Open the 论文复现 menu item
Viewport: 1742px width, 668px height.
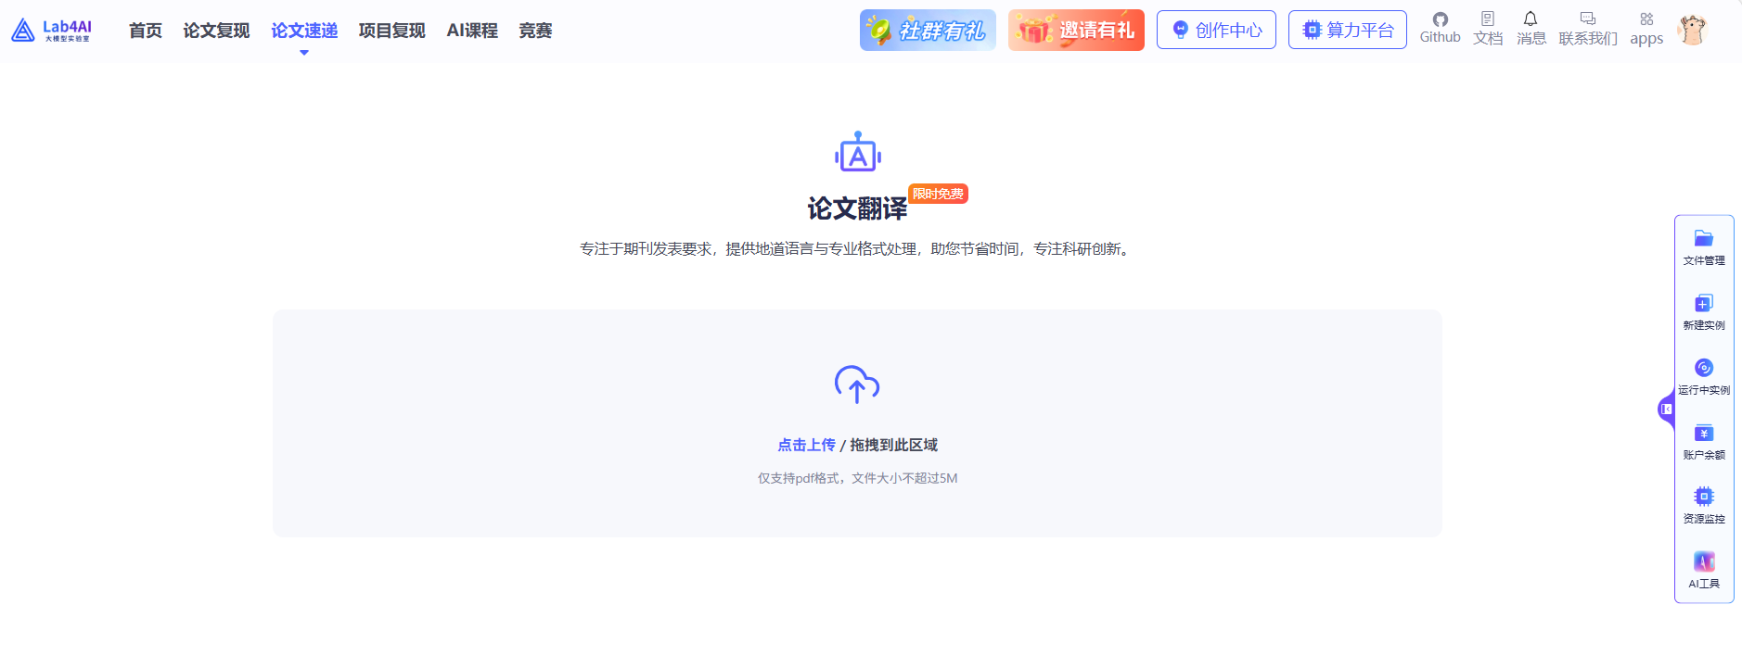[216, 31]
